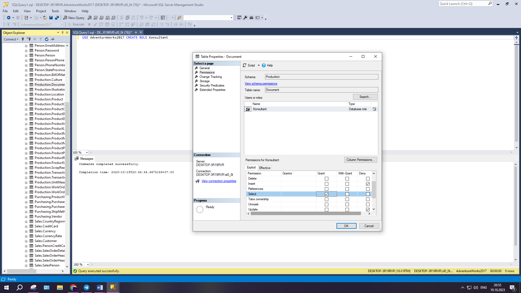Viewport: 521px width, 293px height.
Task: Click the Object Explorer horizontal scrollbar
Action: click(x=21, y=271)
